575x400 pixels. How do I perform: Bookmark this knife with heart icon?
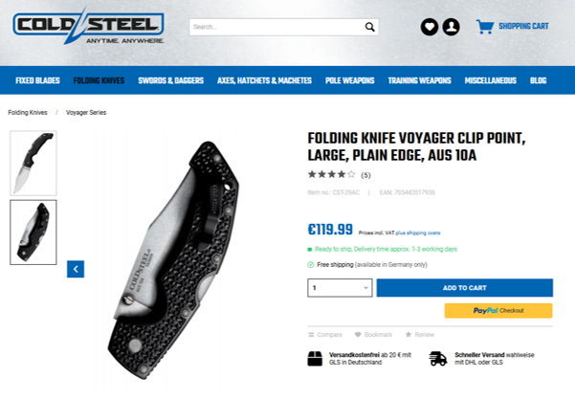click(358, 334)
